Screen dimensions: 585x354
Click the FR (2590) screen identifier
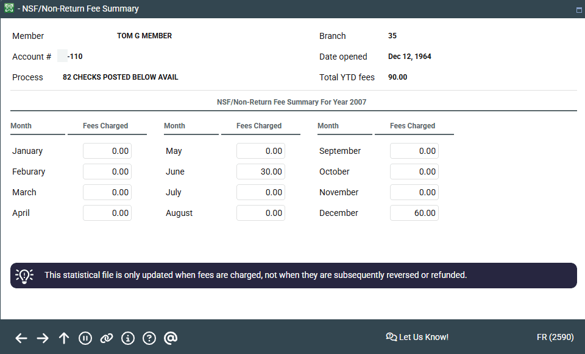[x=555, y=337]
